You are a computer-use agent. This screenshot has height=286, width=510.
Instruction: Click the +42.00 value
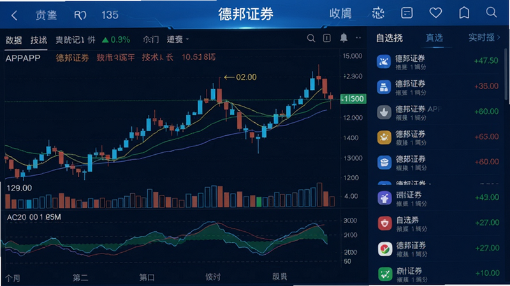[x=487, y=197]
